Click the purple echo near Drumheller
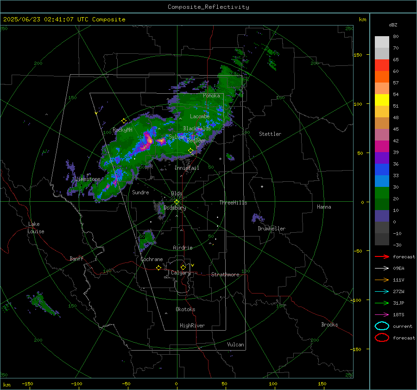The height and width of the screenshot is (390, 417). [258, 217]
